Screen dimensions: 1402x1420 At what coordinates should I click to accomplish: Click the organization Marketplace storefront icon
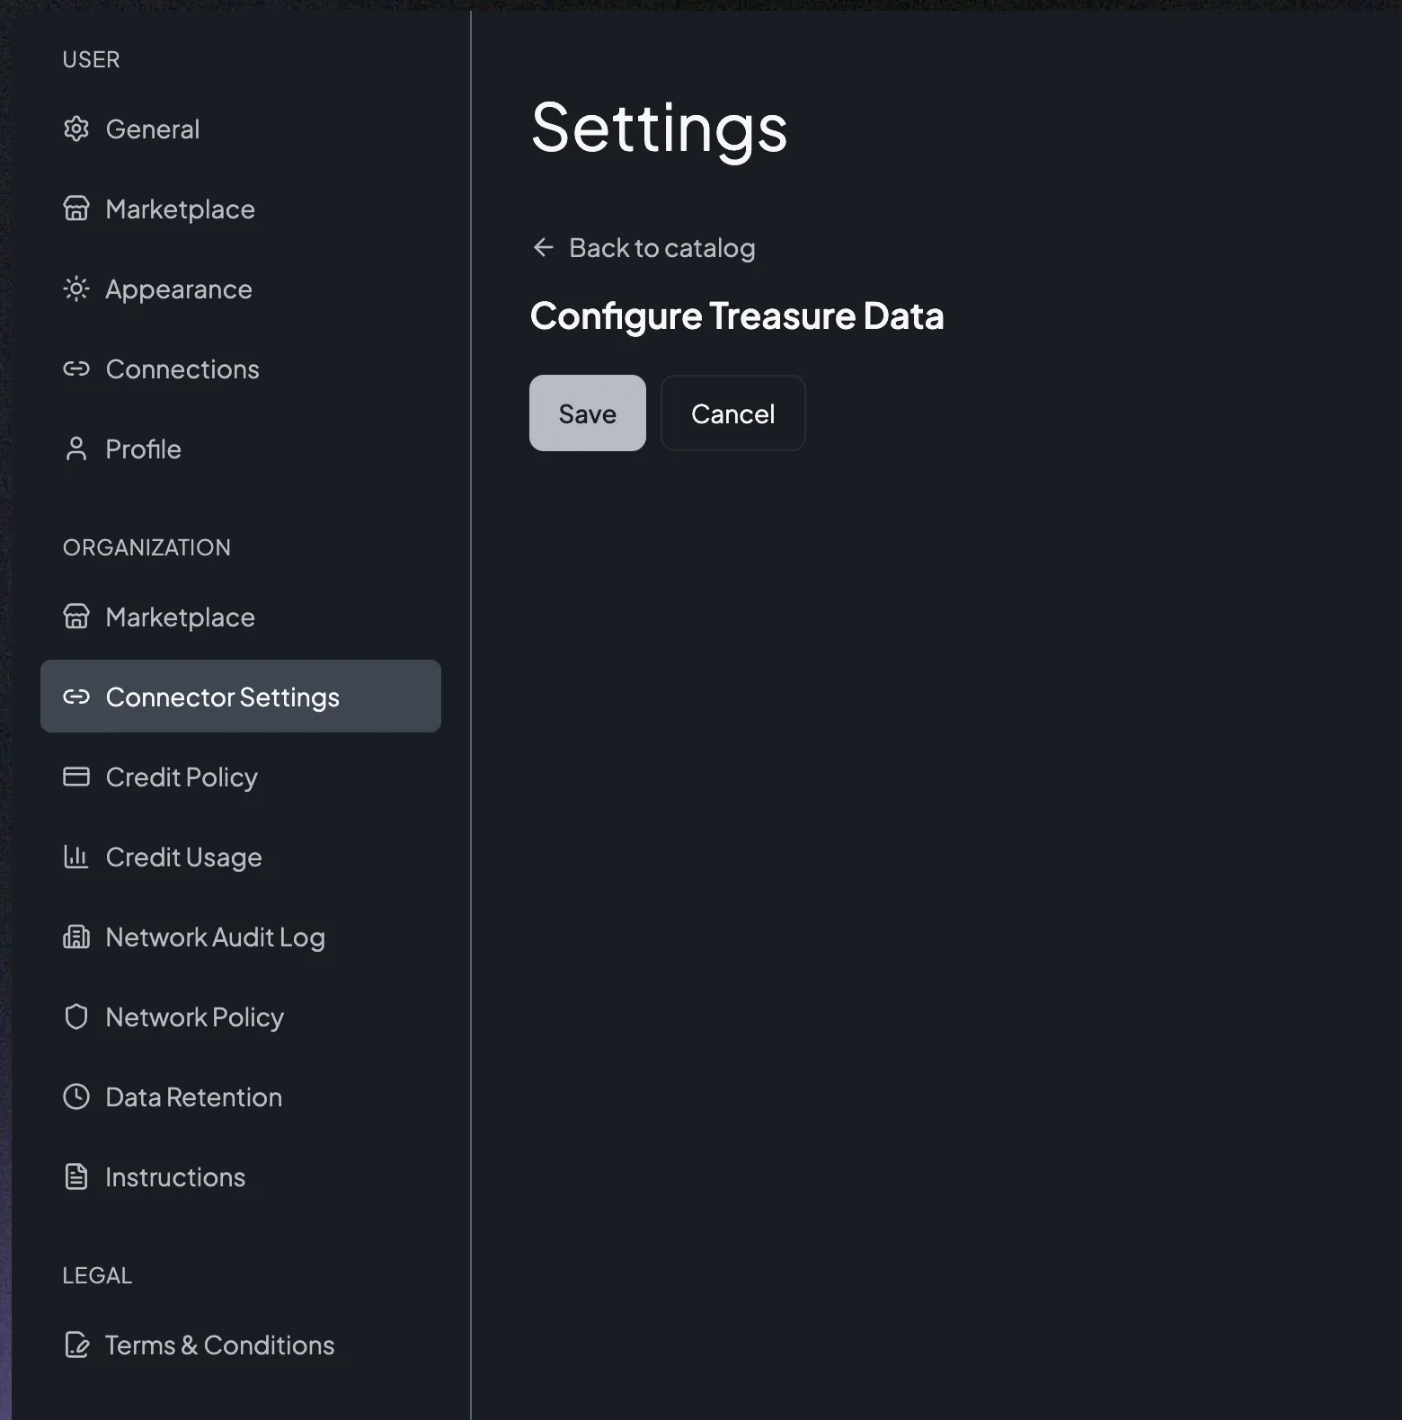tap(76, 617)
